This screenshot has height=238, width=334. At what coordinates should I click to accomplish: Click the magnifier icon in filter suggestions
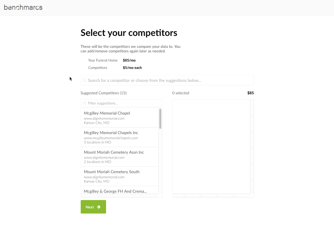[85, 103]
